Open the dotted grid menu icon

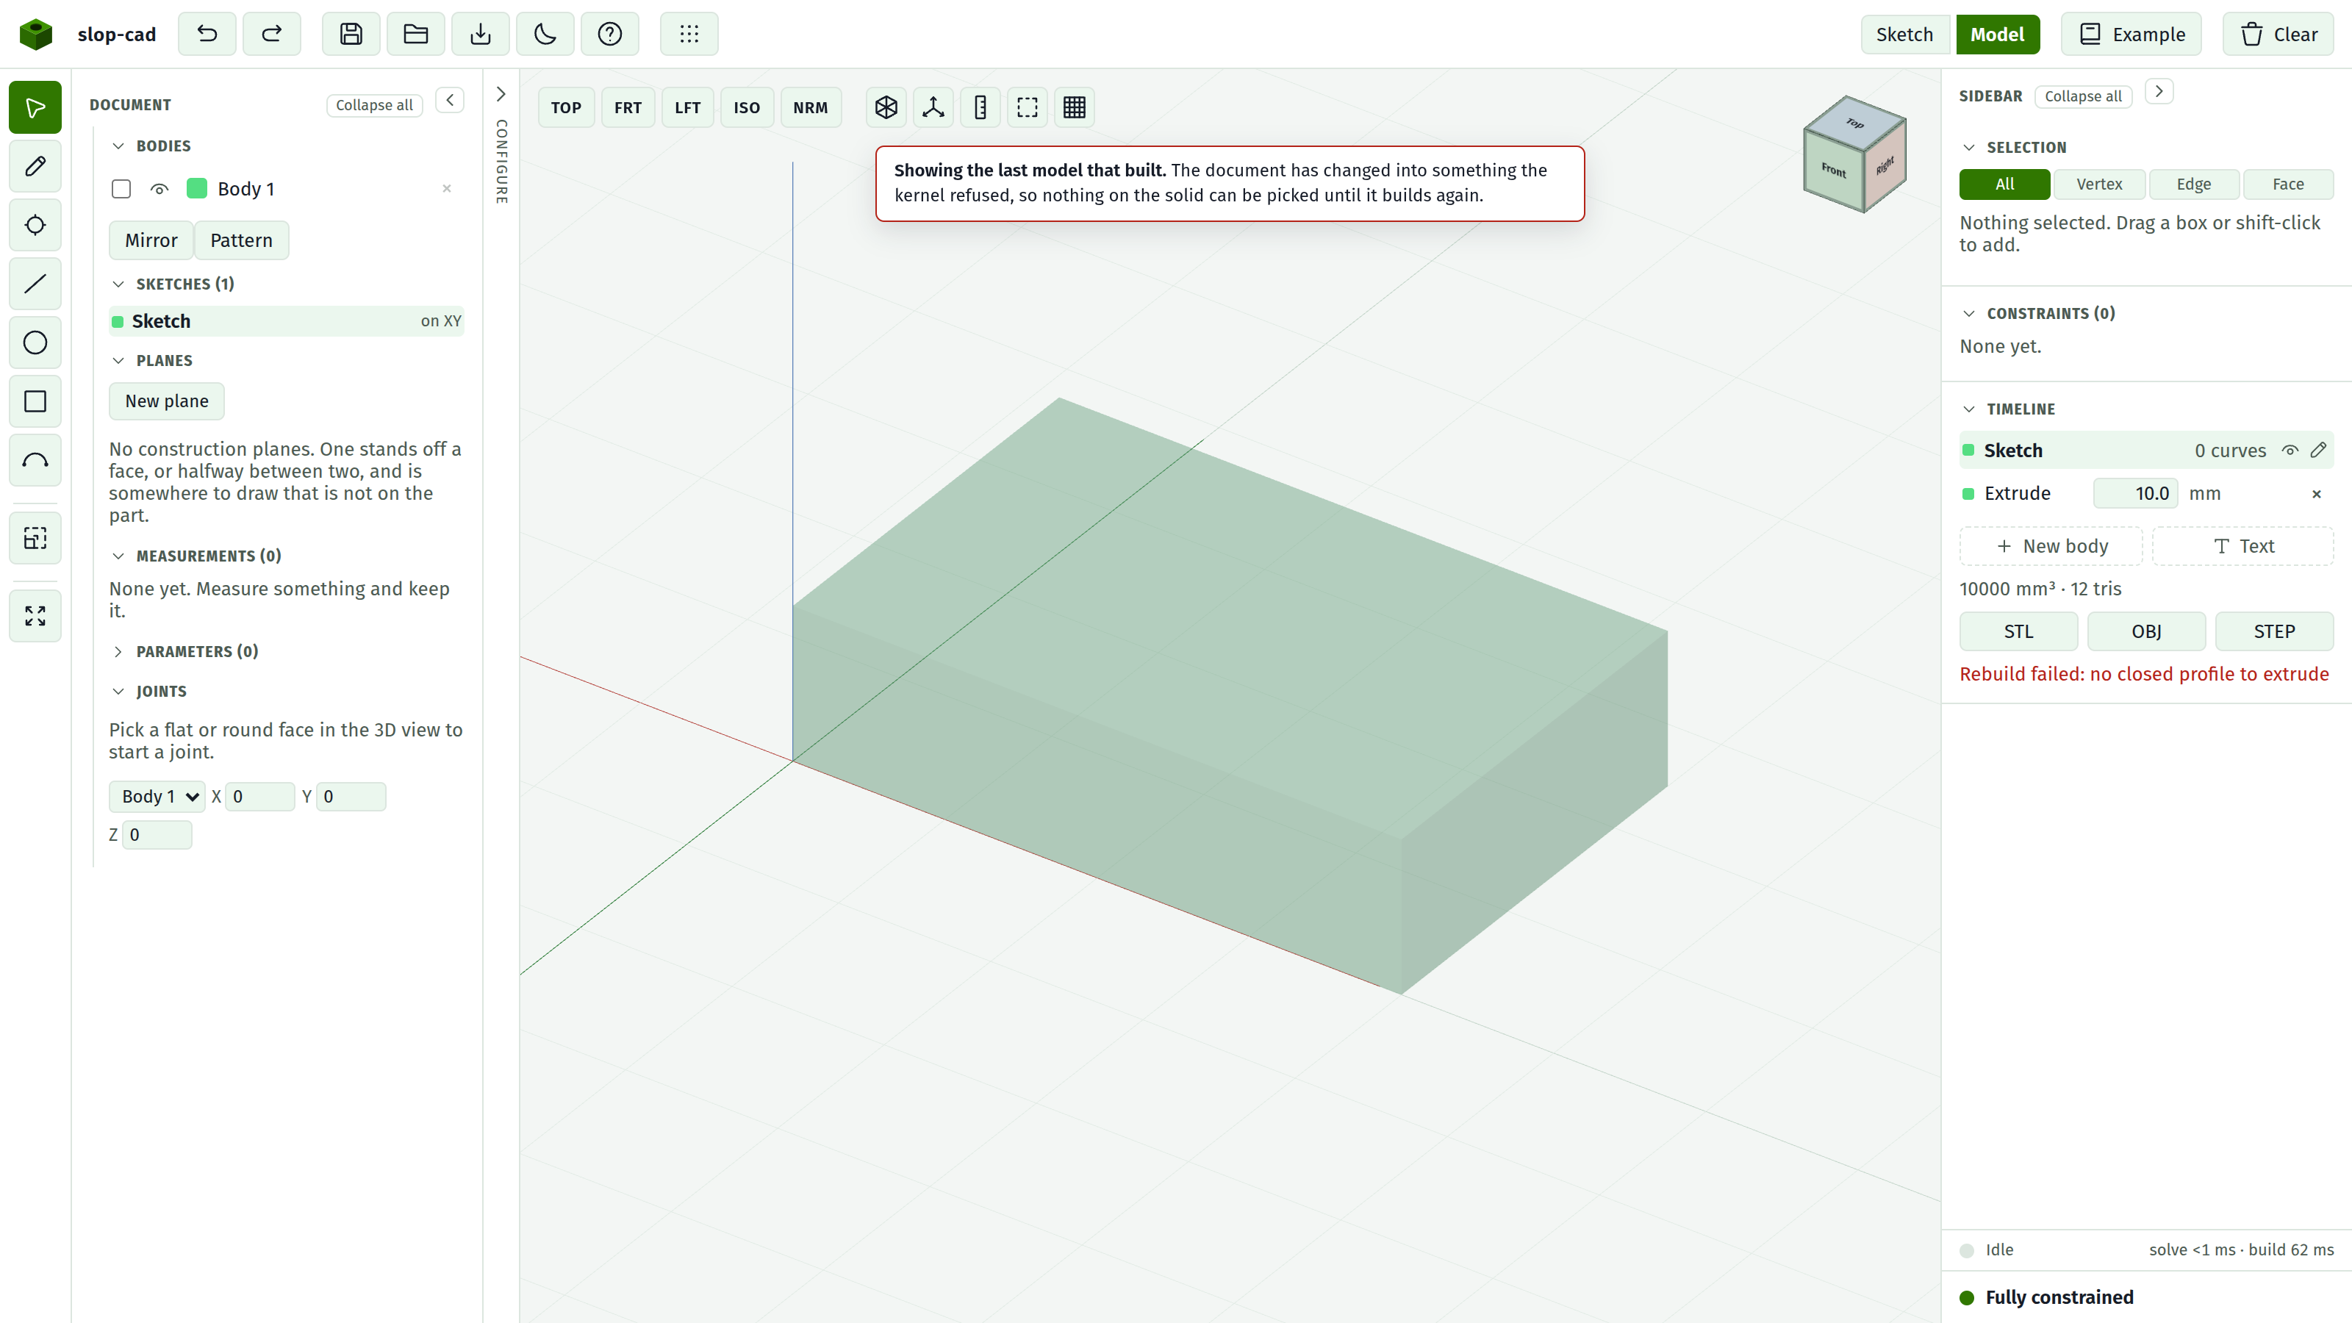pos(689,34)
